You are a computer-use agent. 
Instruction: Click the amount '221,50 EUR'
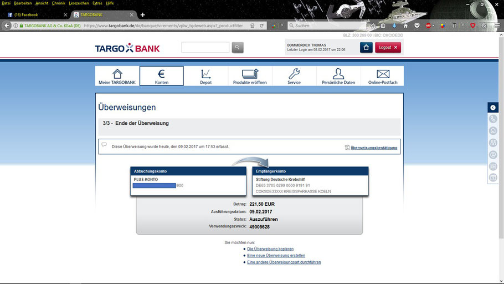[x=262, y=204]
